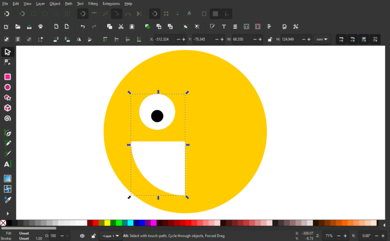Open the mm units dropdown
Screen dimensions: 390x241
322,39
